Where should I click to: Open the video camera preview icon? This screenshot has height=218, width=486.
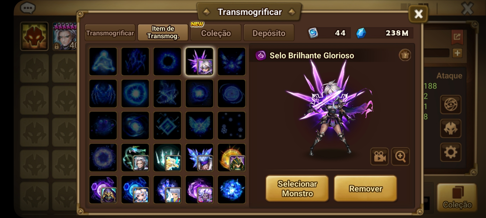379,157
